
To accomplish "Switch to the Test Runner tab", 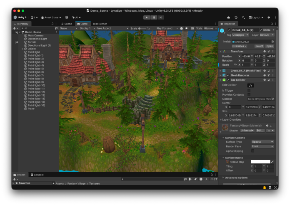I will click(x=100, y=24).
